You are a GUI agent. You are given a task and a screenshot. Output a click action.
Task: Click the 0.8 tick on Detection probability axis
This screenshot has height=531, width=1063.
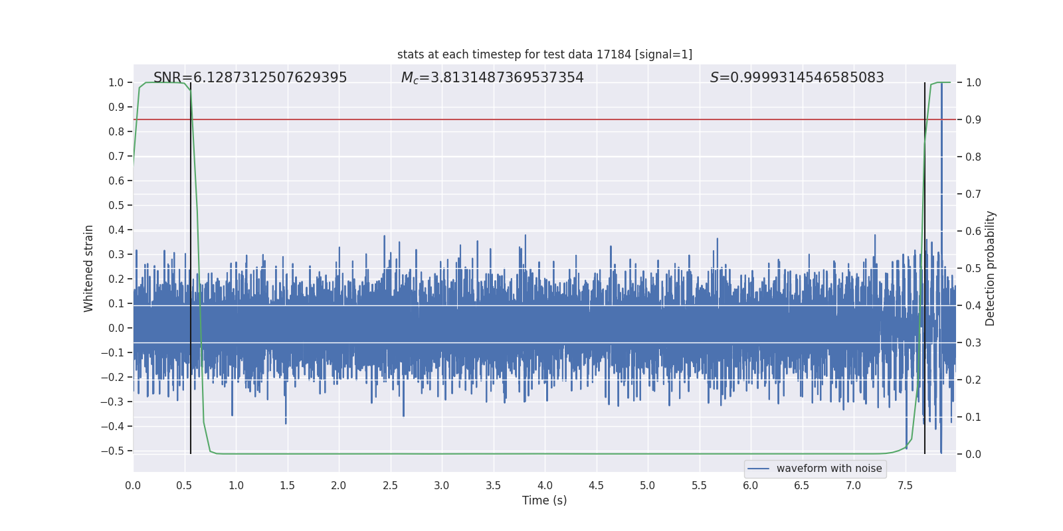point(973,157)
